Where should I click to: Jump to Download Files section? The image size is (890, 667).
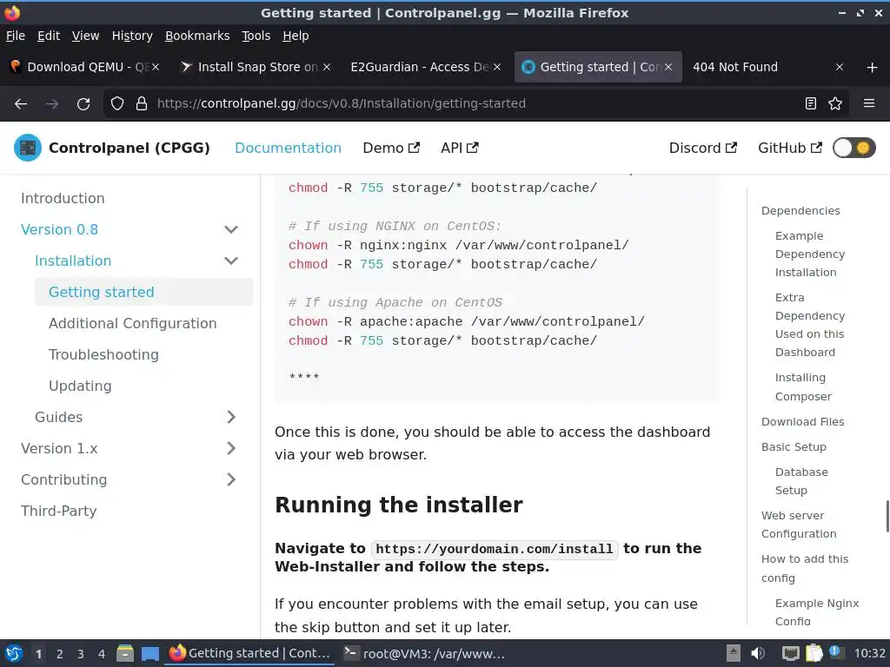(802, 422)
